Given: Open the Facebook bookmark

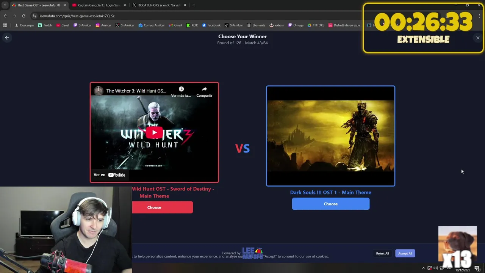Looking at the screenshot, I should tap(211, 25).
